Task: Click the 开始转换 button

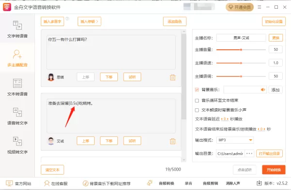Action: point(274,170)
